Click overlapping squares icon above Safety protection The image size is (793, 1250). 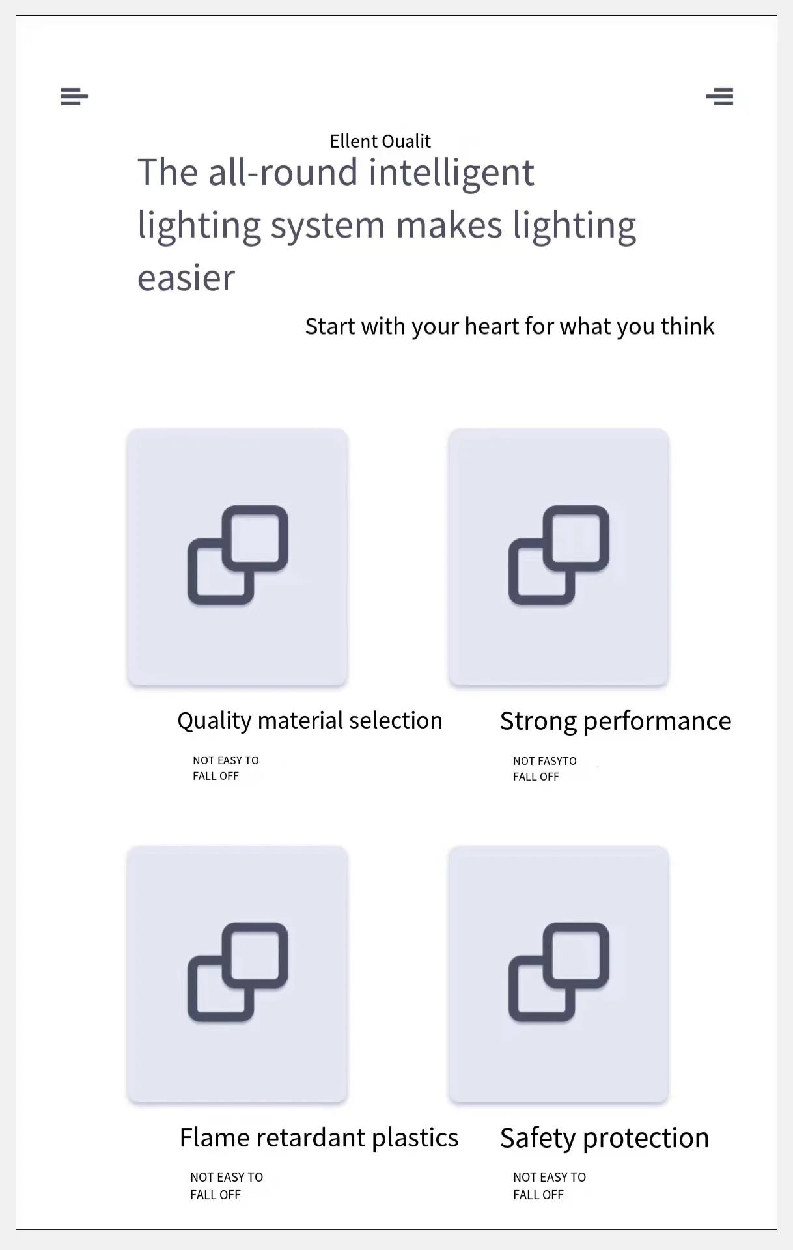point(559,972)
